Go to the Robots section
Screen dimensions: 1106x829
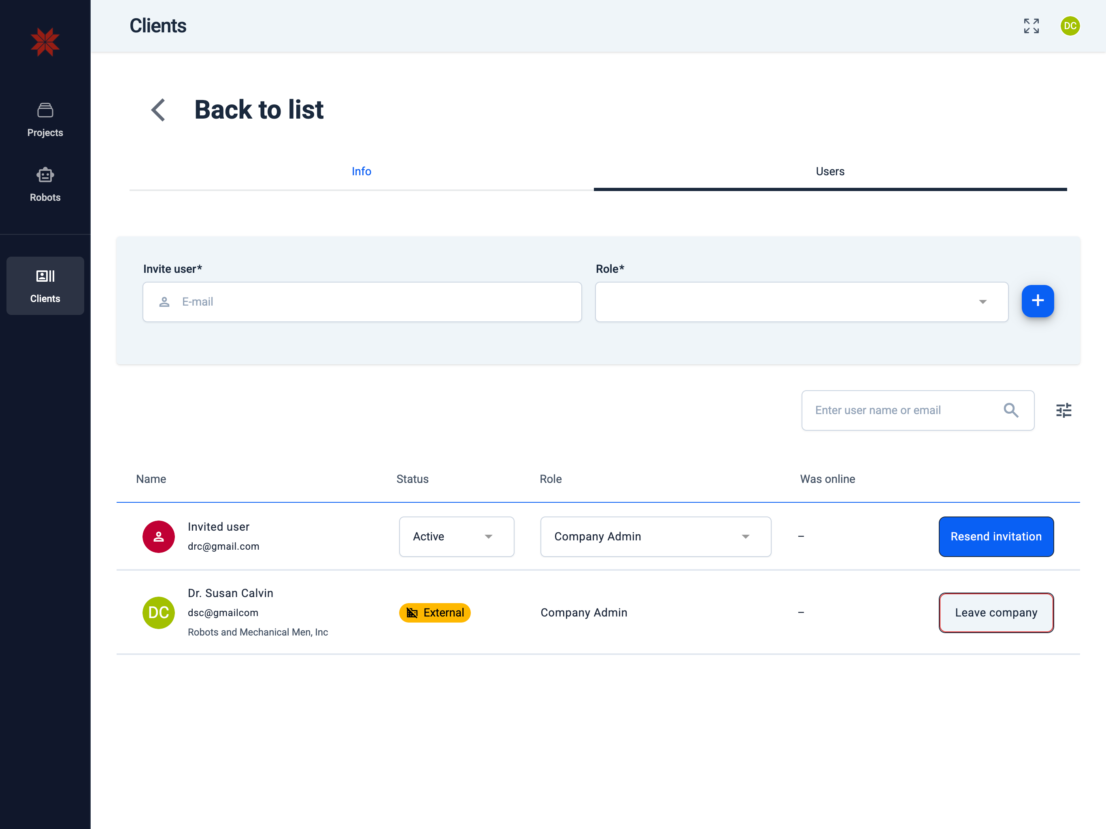pos(45,185)
